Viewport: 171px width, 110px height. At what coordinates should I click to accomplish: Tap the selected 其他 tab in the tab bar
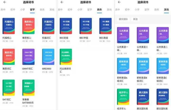(166, 10)
